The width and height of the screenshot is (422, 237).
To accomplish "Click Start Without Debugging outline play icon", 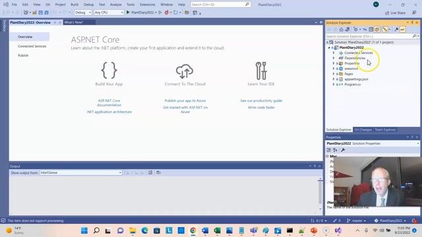I will (x=160, y=13).
